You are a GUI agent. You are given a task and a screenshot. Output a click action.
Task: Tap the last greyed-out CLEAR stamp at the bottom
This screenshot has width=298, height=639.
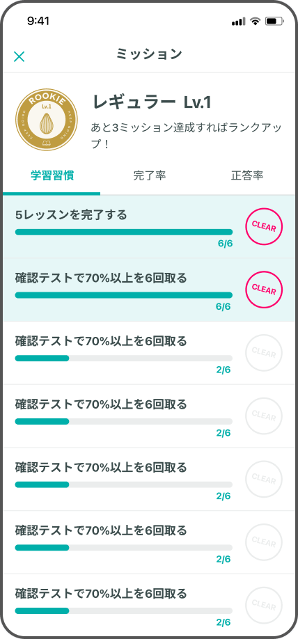click(x=264, y=605)
